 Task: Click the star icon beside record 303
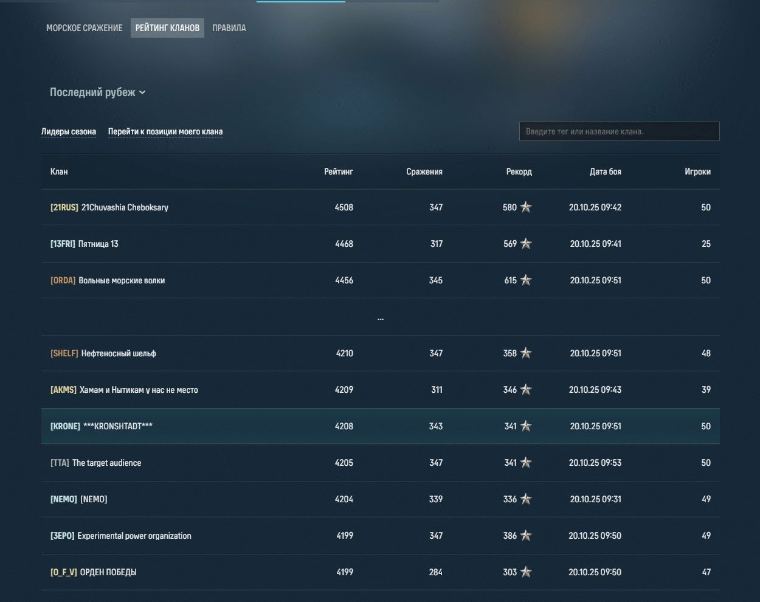click(x=526, y=572)
